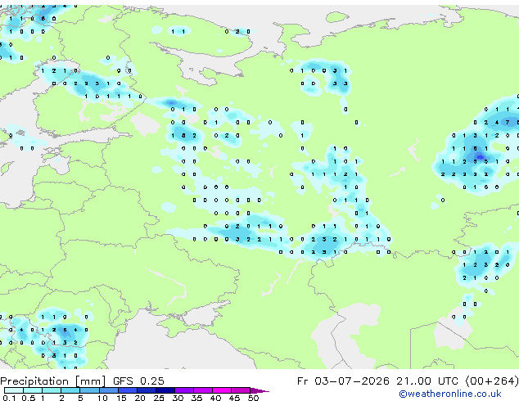Click the "21..00 UTC" time text
The width and height of the screenshot is (519, 401).
426,381
